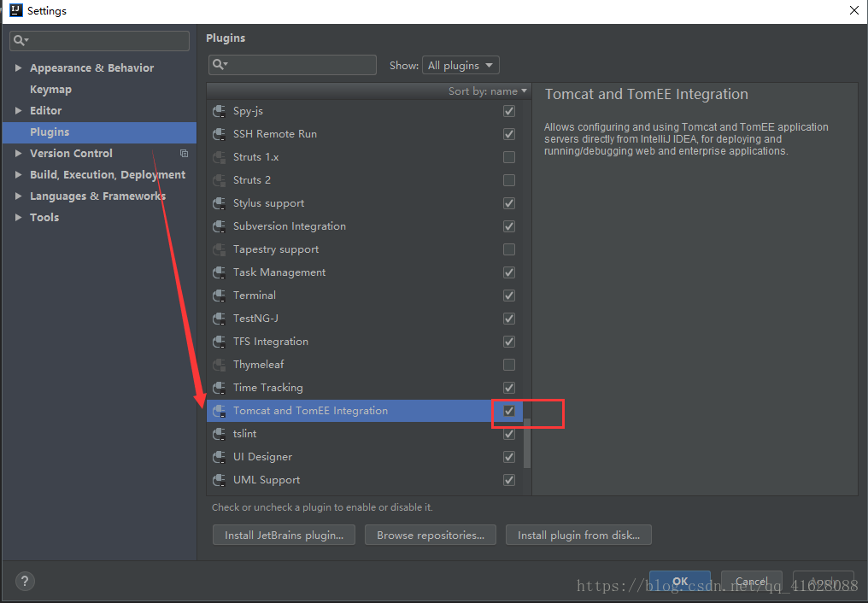
Task: Expand Languages & Frameworks node
Action: tap(18, 196)
